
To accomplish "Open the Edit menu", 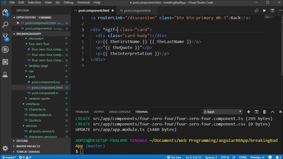I will coord(21,3).
